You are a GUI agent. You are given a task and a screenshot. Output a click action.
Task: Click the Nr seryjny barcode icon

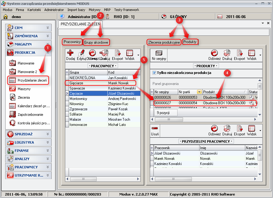click(158, 53)
